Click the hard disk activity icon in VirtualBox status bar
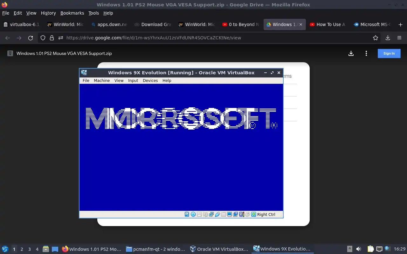This screenshot has height=254, width=407. click(187, 214)
